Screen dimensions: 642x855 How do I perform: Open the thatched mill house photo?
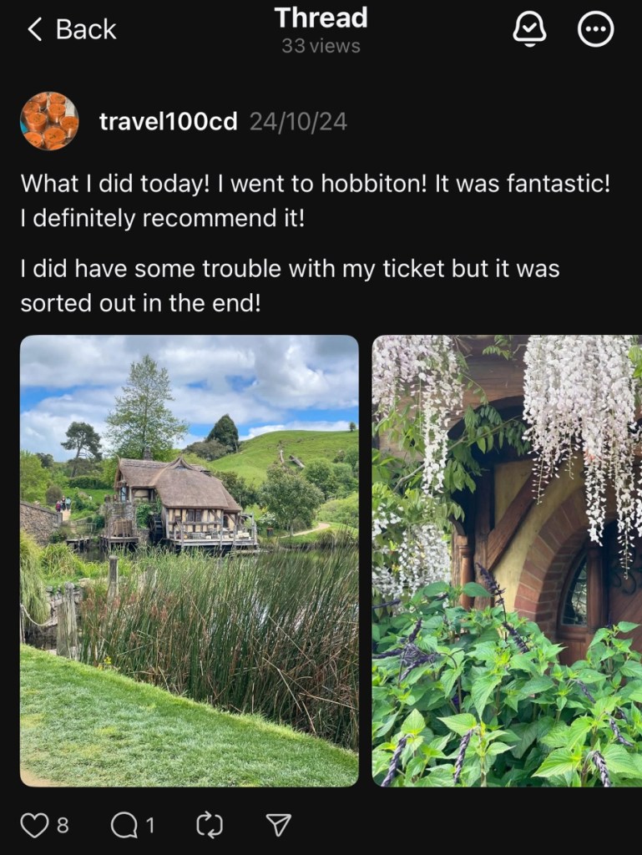tap(190, 560)
